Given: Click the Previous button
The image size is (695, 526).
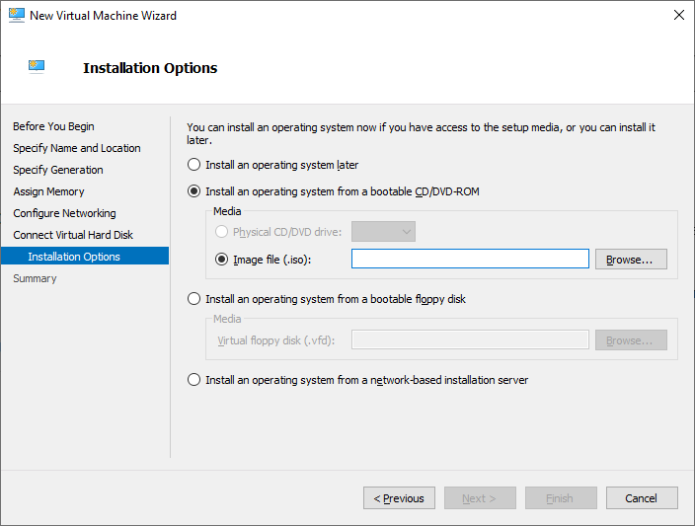Looking at the screenshot, I should [x=399, y=498].
